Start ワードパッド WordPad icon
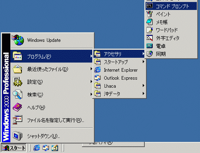The height and width of the screenshot is (153, 200). tap(150, 30)
